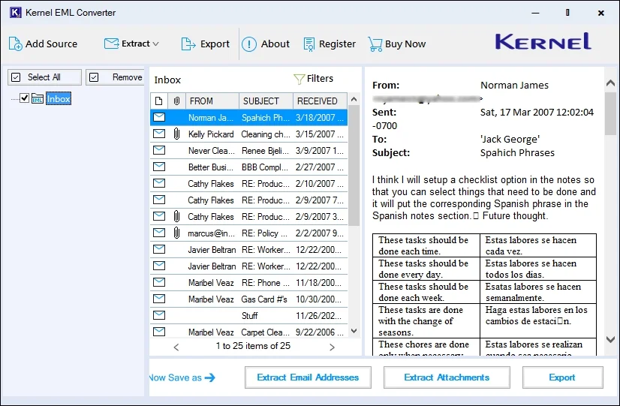Click the Filters funnel icon
Screen dimensions: 620x406
click(299, 79)
